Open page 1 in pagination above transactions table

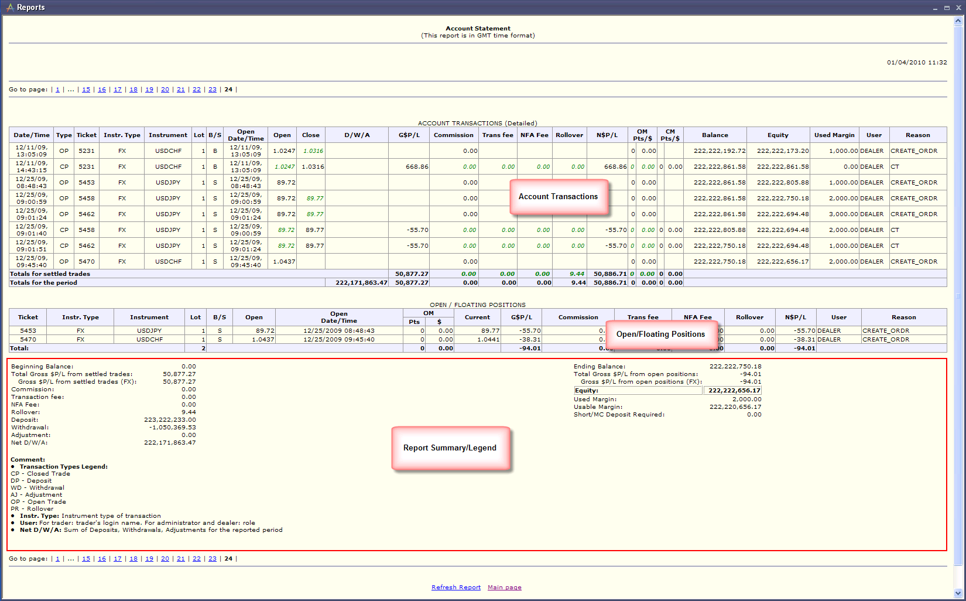(57, 90)
